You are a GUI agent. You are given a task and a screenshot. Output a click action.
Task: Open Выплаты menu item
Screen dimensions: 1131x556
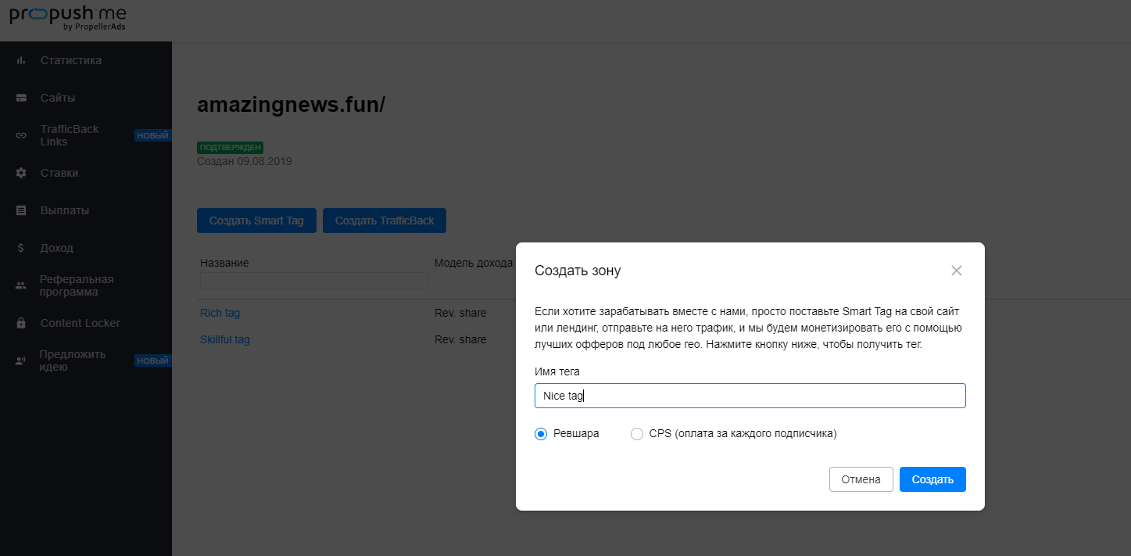tap(65, 210)
